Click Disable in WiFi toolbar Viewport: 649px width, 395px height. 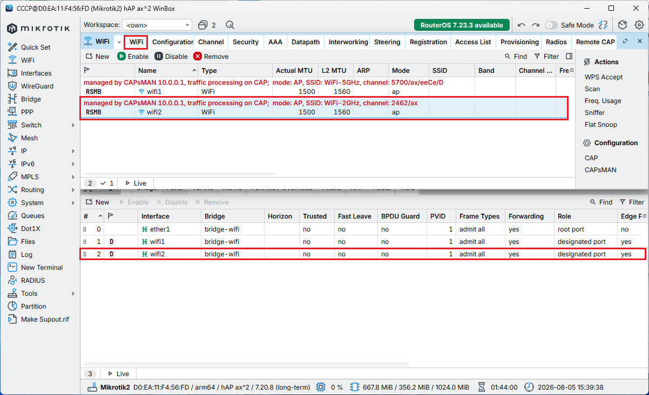(x=171, y=56)
